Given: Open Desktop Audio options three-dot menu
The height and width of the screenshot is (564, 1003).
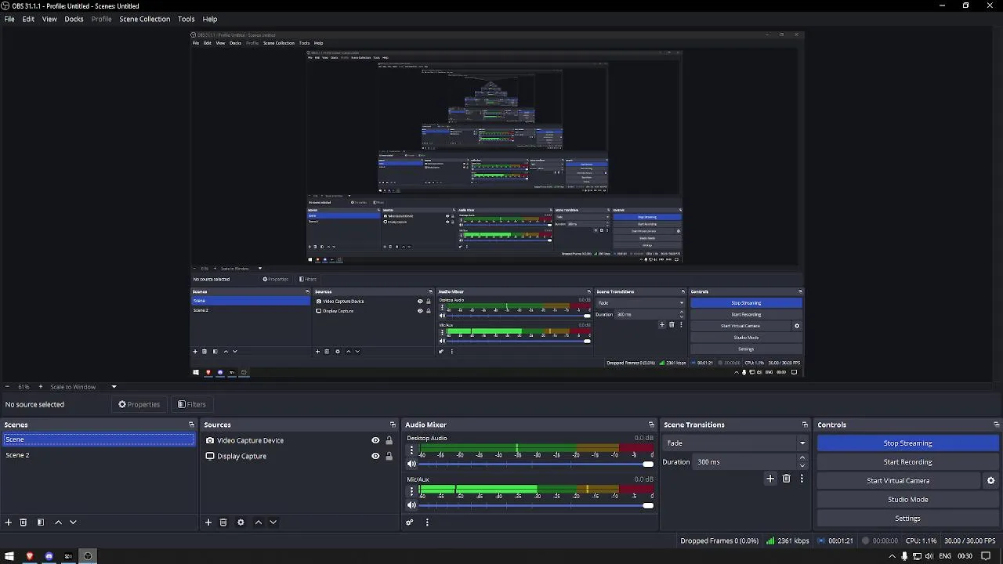Looking at the screenshot, I should point(411,450).
